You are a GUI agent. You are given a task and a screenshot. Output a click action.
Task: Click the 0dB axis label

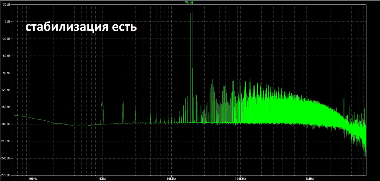(8, 21)
